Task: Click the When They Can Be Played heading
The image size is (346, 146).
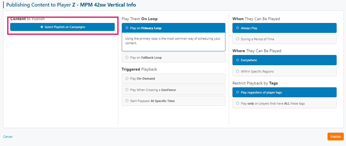Action: 256,19
